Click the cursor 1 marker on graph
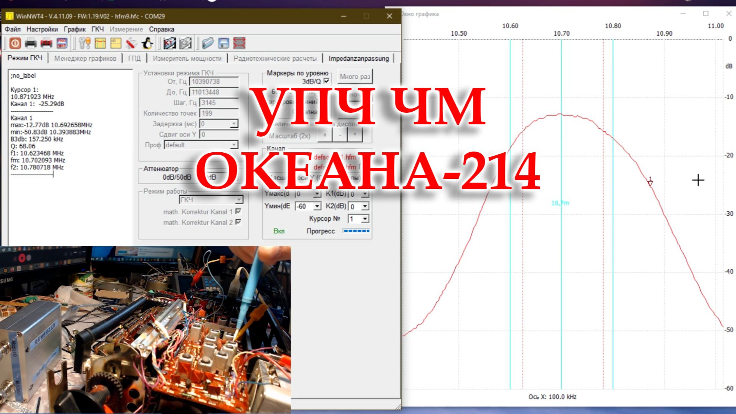This screenshot has width=736, height=414. pos(650,181)
